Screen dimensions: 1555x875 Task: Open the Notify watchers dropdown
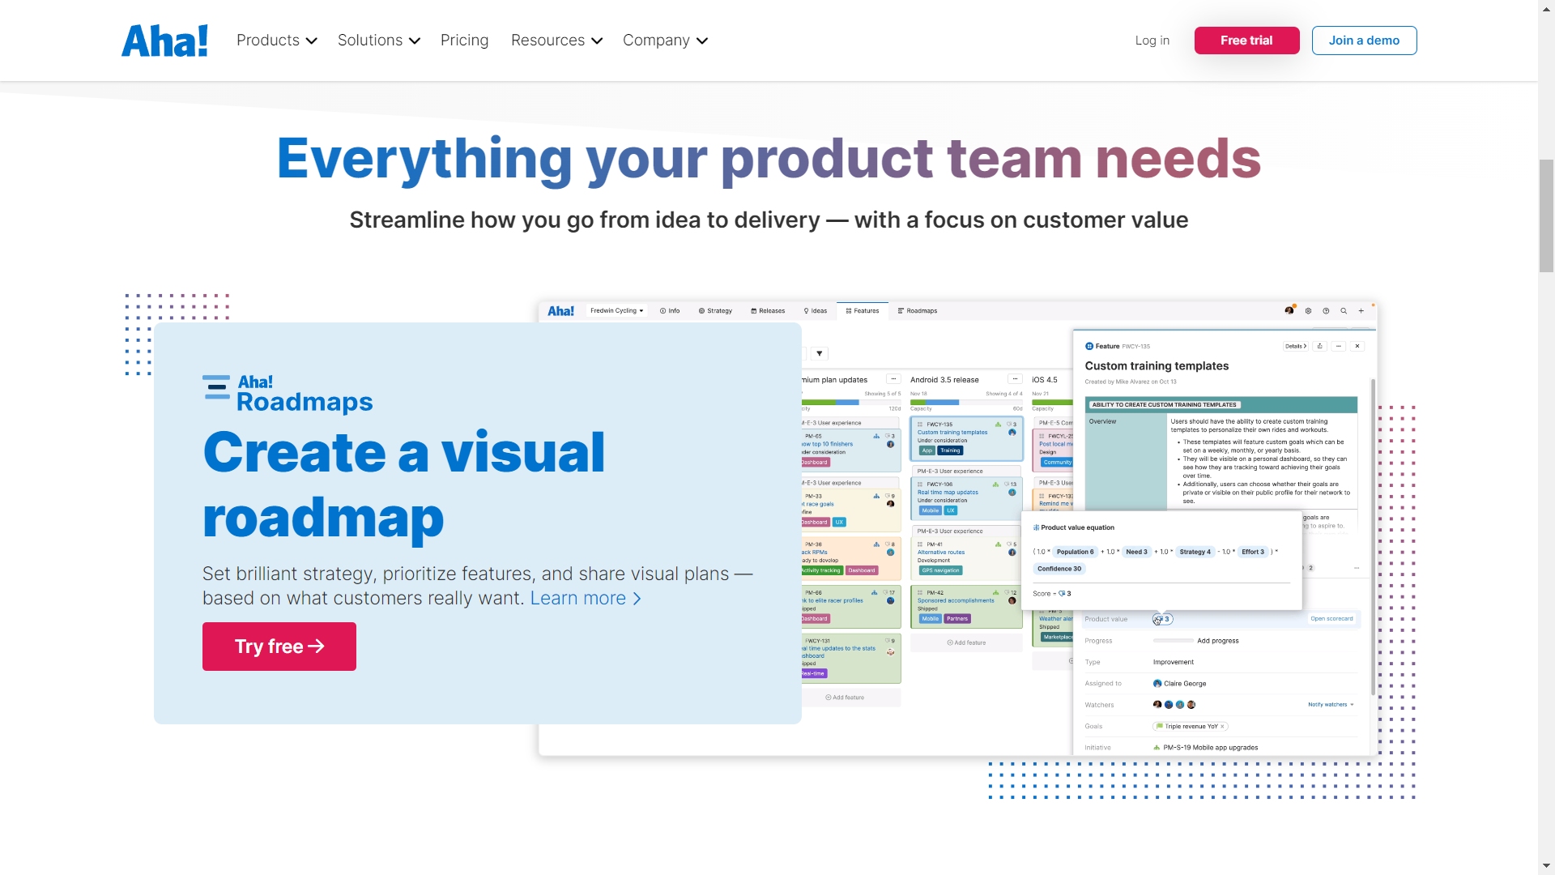click(x=1329, y=704)
